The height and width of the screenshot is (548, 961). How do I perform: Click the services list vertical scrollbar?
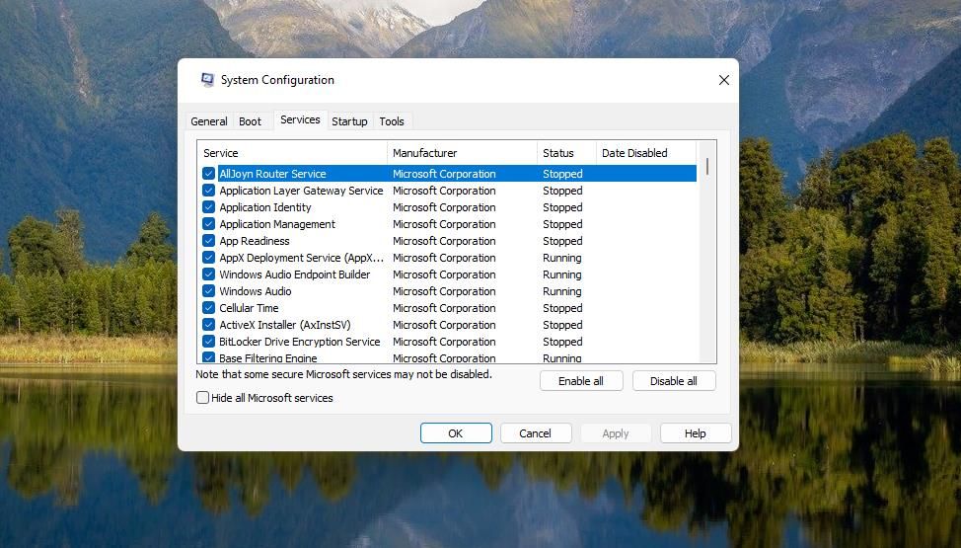(x=707, y=166)
